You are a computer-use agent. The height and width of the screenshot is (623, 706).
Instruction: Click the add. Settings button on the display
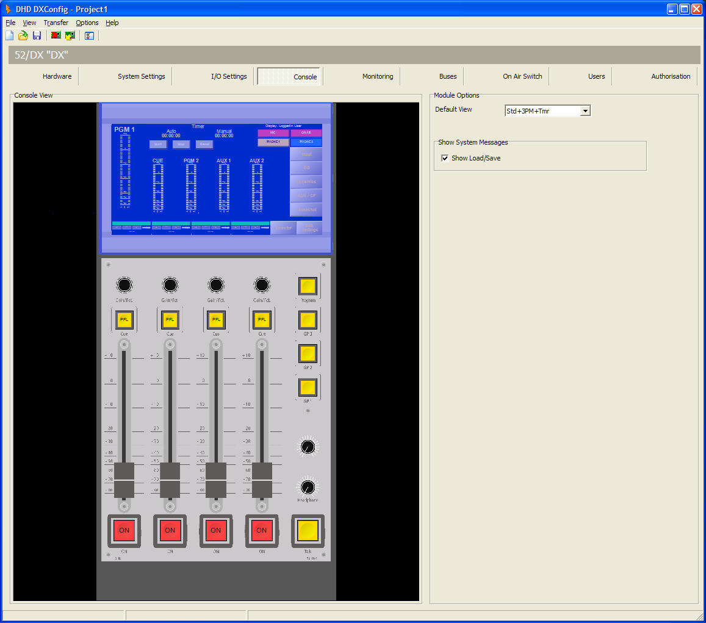click(x=310, y=228)
